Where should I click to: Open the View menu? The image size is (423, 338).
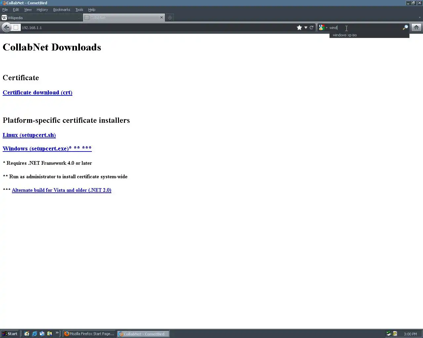point(28,10)
